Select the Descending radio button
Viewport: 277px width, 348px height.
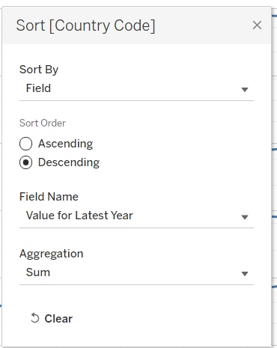point(25,162)
